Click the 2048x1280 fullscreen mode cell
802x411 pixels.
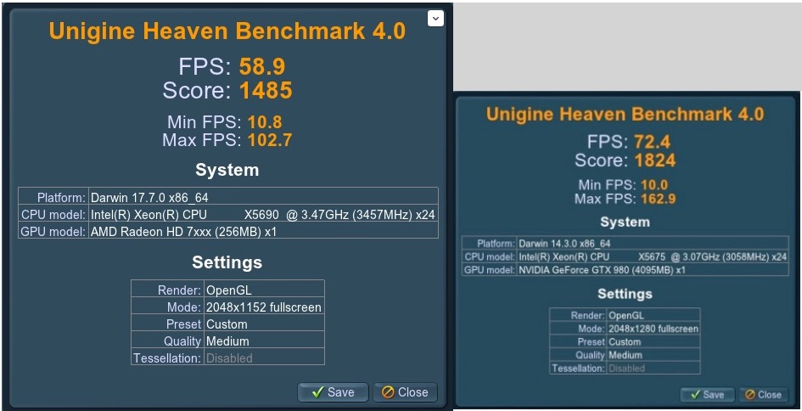click(x=653, y=329)
